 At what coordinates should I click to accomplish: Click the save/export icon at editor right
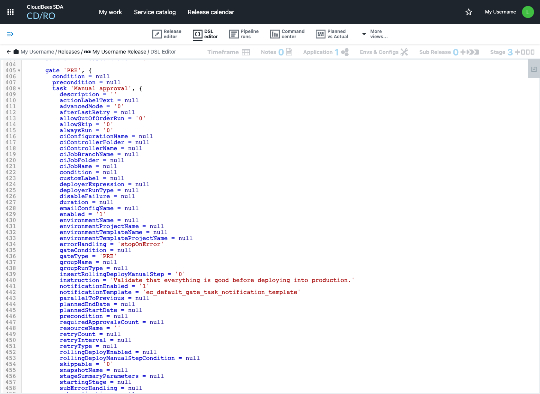pos(534,69)
